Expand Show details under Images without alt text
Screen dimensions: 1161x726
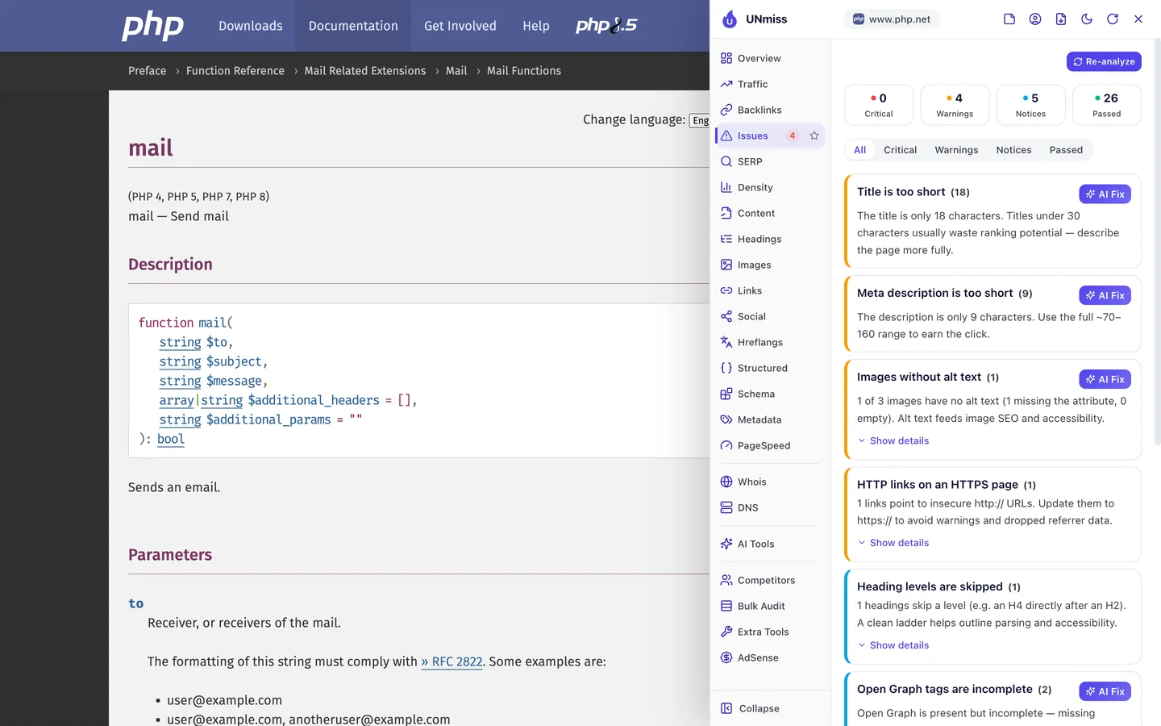(x=893, y=440)
